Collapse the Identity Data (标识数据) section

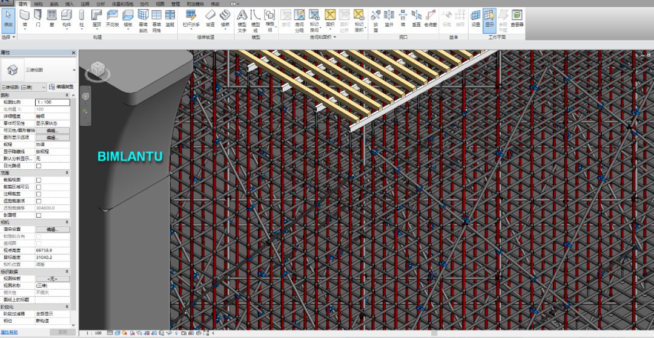[67, 272]
